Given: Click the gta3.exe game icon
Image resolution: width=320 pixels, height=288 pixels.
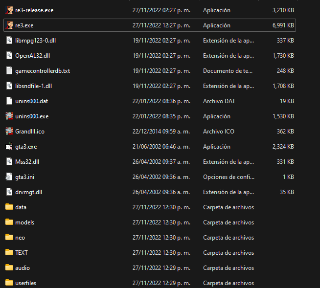Looking at the screenshot, I should pyautogui.click(x=9, y=147).
